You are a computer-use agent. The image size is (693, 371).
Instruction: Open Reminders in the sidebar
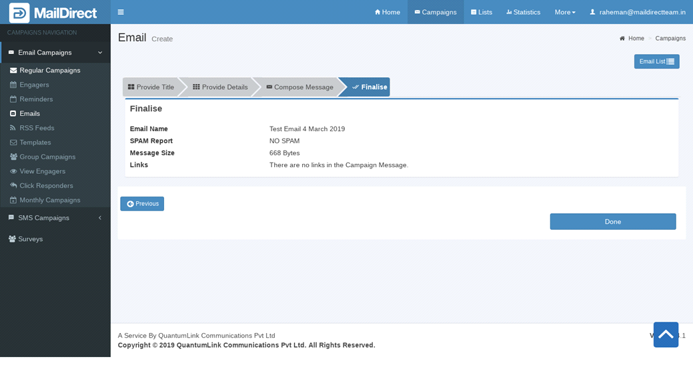tap(36, 99)
